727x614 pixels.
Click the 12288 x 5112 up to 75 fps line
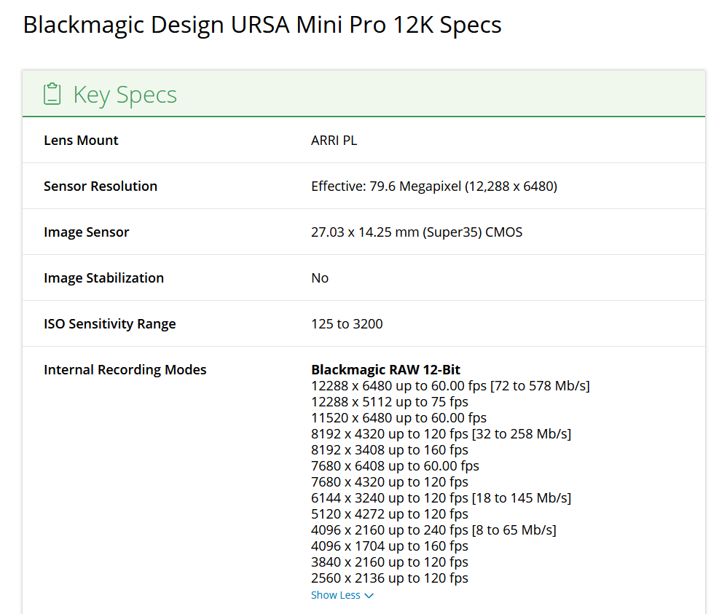click(390, 401)
